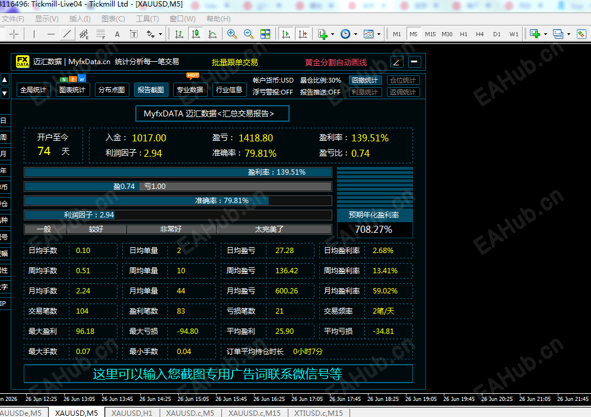Screen dimensions: 591x417
Task: Select H4 timeframe
Action: [480, 34]
